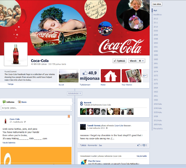Open the last friend avatar in Kaverit box
The height and width of the screenshot is (168, 186).
130,111
